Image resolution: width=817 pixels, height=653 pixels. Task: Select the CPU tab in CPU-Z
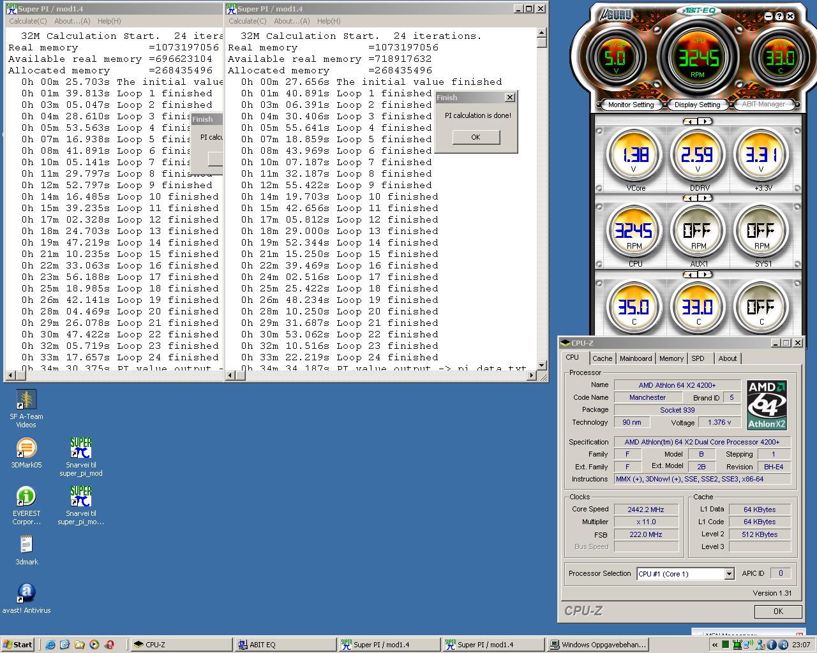tap(573, 357)
